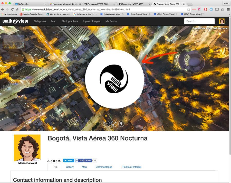231x183 pixels.
Task: Switch to the Map tab below the share buttons
Action: point(84,167)
